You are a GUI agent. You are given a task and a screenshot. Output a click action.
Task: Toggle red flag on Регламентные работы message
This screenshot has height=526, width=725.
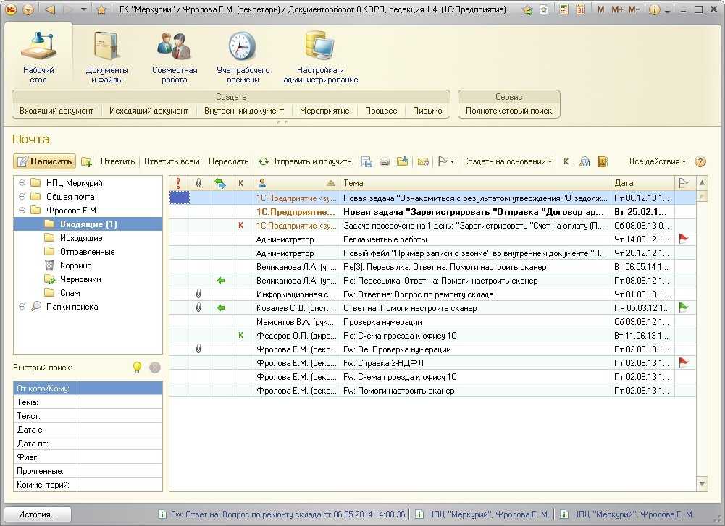[x=682, y=239]
